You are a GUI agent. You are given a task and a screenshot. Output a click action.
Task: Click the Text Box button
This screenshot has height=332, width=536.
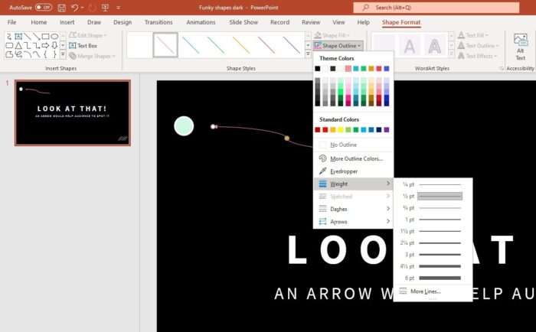(x=83, y=45)
